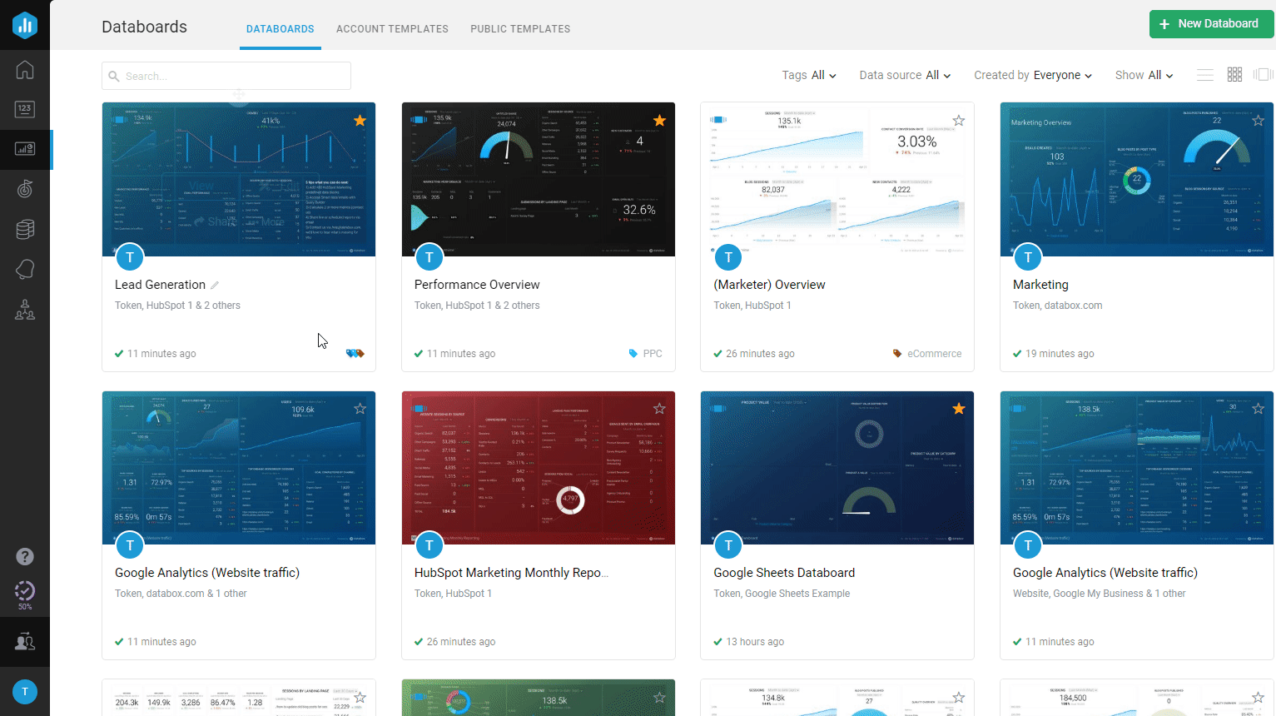Click owner avatar T on Google Sheets Databoard
The image size is (1276, 716).
pyautogui.click(x=728, y=545)
